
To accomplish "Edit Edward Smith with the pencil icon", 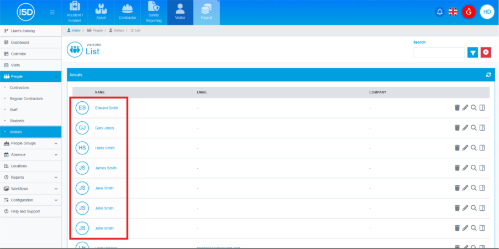I will click(465, 108).
